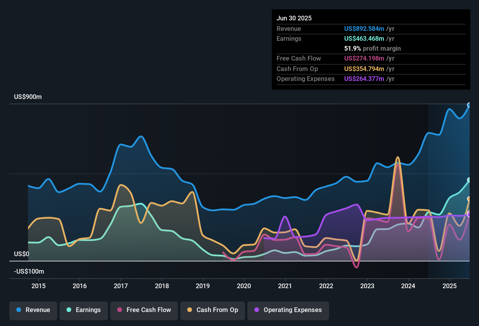
Task: Click the 2015 x-axis label
Action: click(x=39, y=286)
